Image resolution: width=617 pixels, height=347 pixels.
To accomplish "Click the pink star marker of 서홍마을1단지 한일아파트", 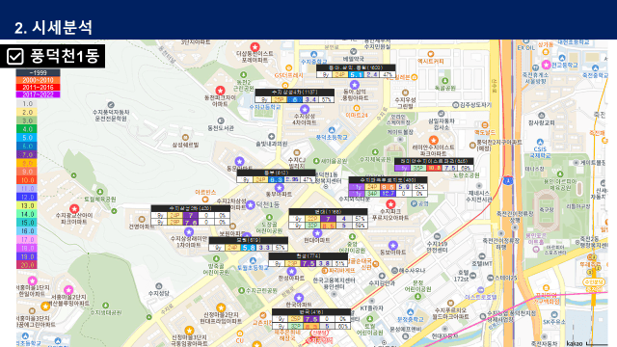I will click(x=32, y=280).
